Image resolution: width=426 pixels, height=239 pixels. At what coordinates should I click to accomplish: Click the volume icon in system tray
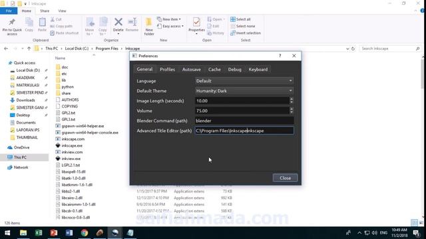[374, 233]
